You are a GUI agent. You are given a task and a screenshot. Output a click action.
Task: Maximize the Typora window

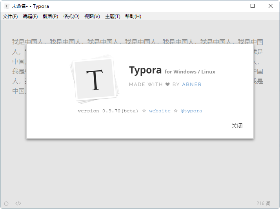coord(253,6)
